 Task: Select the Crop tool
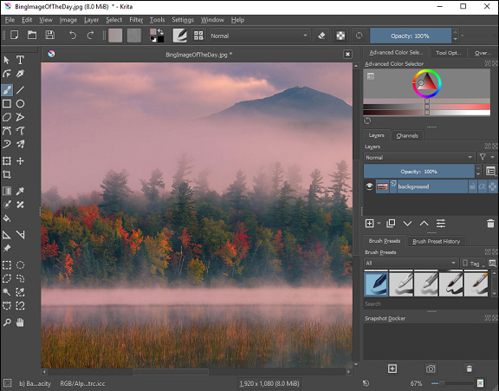[x=7, y=174]
